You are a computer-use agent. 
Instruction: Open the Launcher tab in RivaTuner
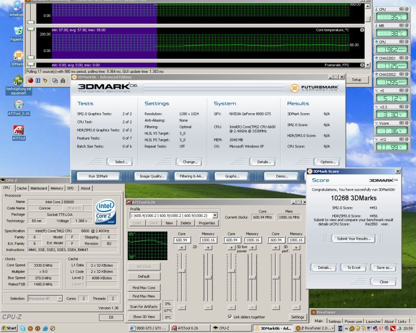[373, 321]
